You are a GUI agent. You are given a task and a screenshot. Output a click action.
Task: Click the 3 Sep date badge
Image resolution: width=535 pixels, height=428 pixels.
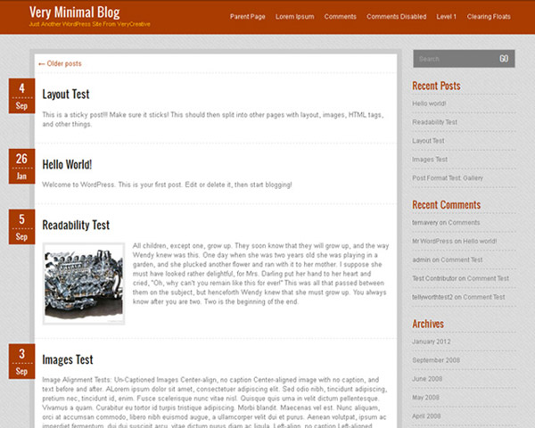tap(21, 361)
